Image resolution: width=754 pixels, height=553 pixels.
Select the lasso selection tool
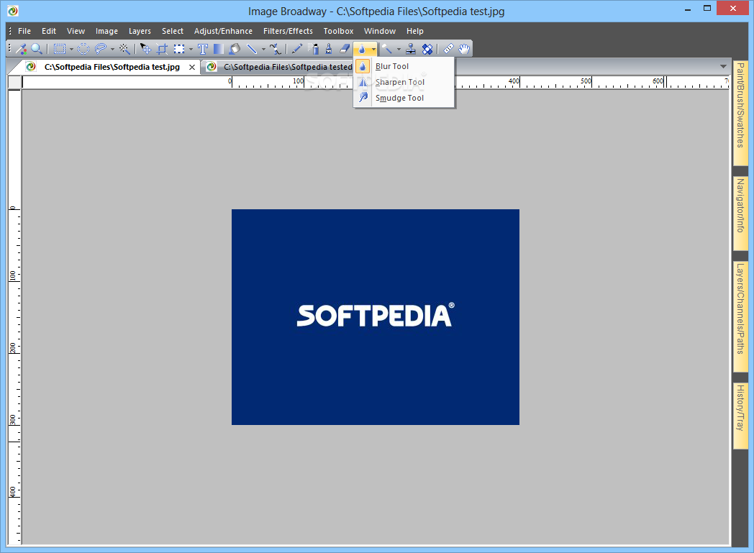101,48
